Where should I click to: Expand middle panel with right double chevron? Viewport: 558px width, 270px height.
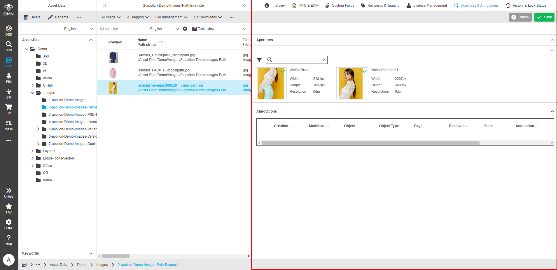(x=244, y=6)
